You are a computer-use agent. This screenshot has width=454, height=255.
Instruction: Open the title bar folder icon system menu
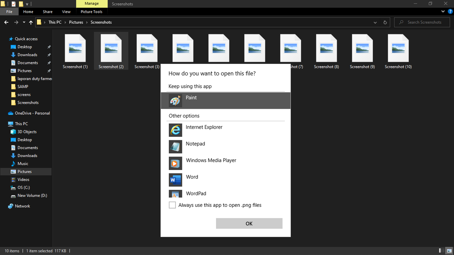tap(3, 4)
